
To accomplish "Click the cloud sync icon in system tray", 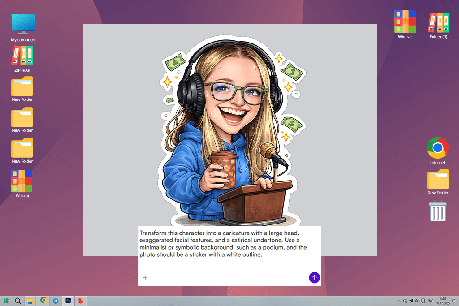I will click(405, 301).
